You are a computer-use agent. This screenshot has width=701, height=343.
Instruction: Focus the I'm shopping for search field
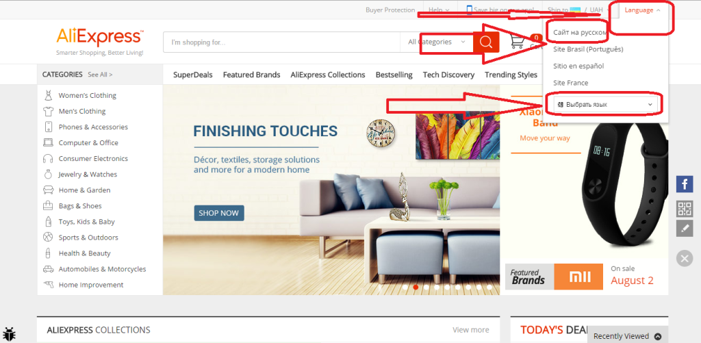click(x=281, y=42)
